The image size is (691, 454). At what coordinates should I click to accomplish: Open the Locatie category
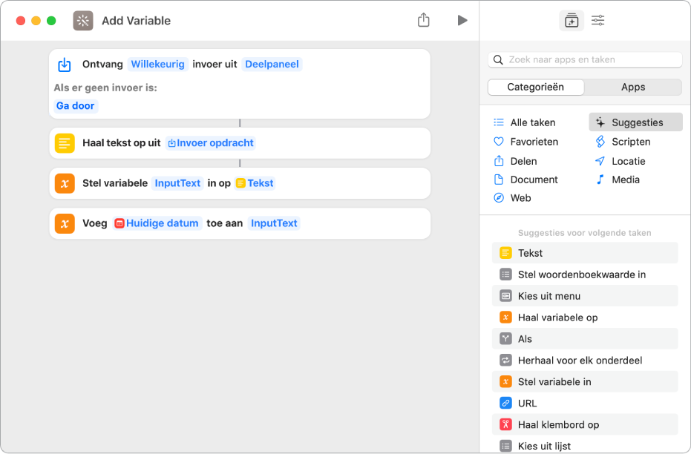click(x=628, y=161)
